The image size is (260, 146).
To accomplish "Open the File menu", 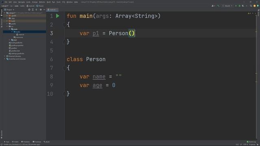I will pos(6,2).
